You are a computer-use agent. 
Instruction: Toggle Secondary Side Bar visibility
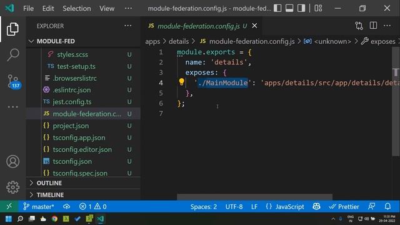click(301, 8)
